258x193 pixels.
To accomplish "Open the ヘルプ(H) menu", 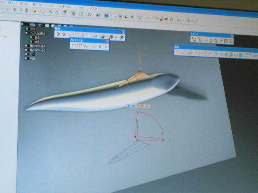I will (79, 7).
